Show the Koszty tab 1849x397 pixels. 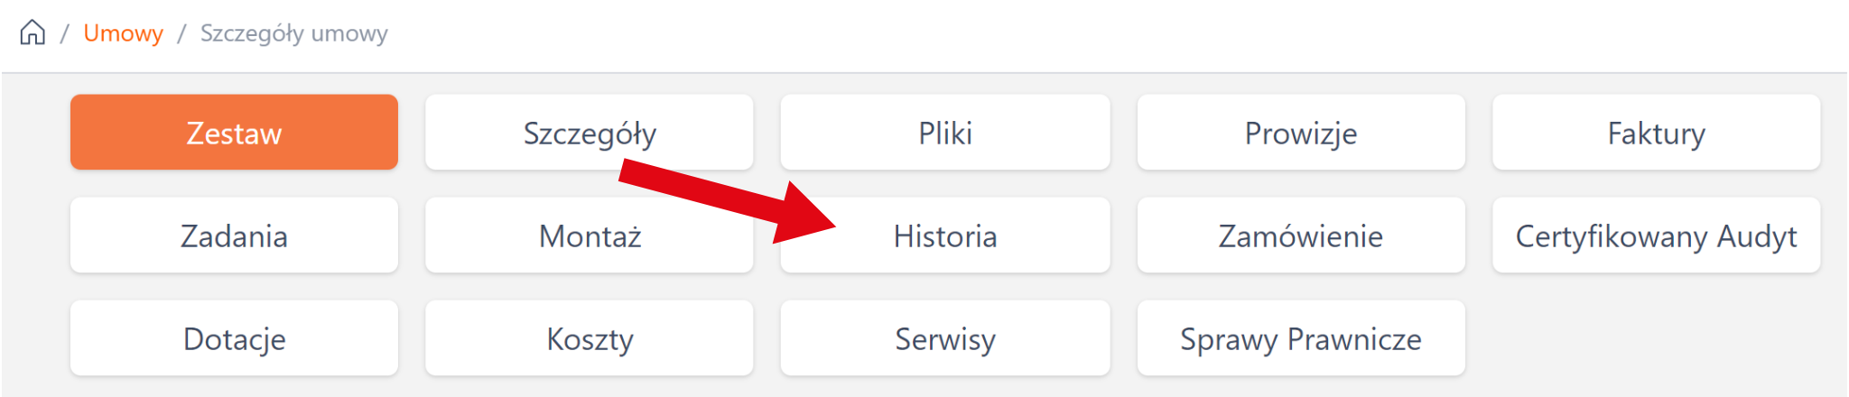pos(590,338)
